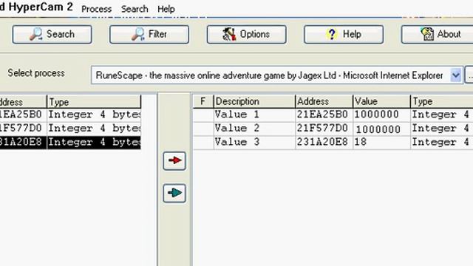Click the F column header
Viewport: 473px width, 266px height.
click(x=203, y=101)
